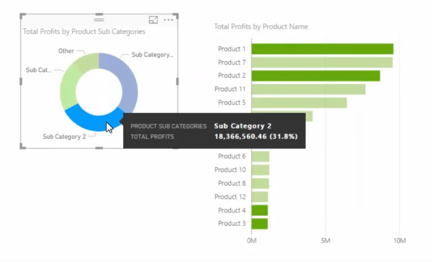This screenshot has height=262, width=432.
Task: Click the Product 6 axis label
Action: point(232,156)
